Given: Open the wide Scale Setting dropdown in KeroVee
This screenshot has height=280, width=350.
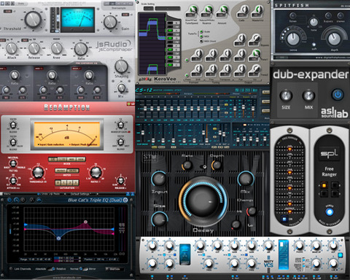Looking at the screenshot, I should [x=168, y=9].
